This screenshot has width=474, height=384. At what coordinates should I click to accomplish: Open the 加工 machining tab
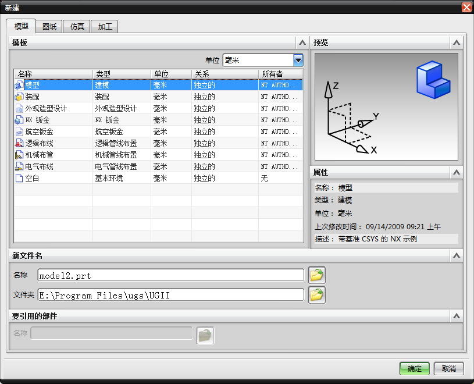coord(104,26)
